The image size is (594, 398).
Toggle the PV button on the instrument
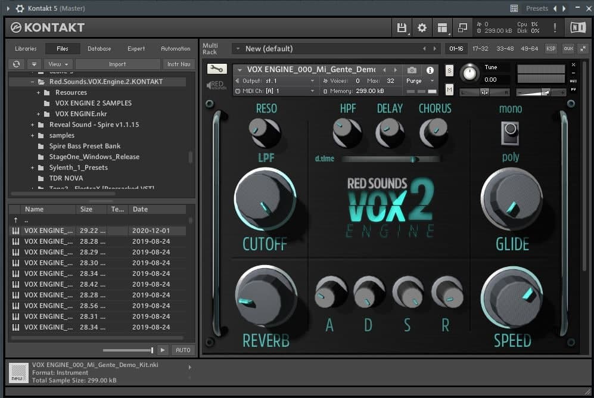[x=573, y=89]
